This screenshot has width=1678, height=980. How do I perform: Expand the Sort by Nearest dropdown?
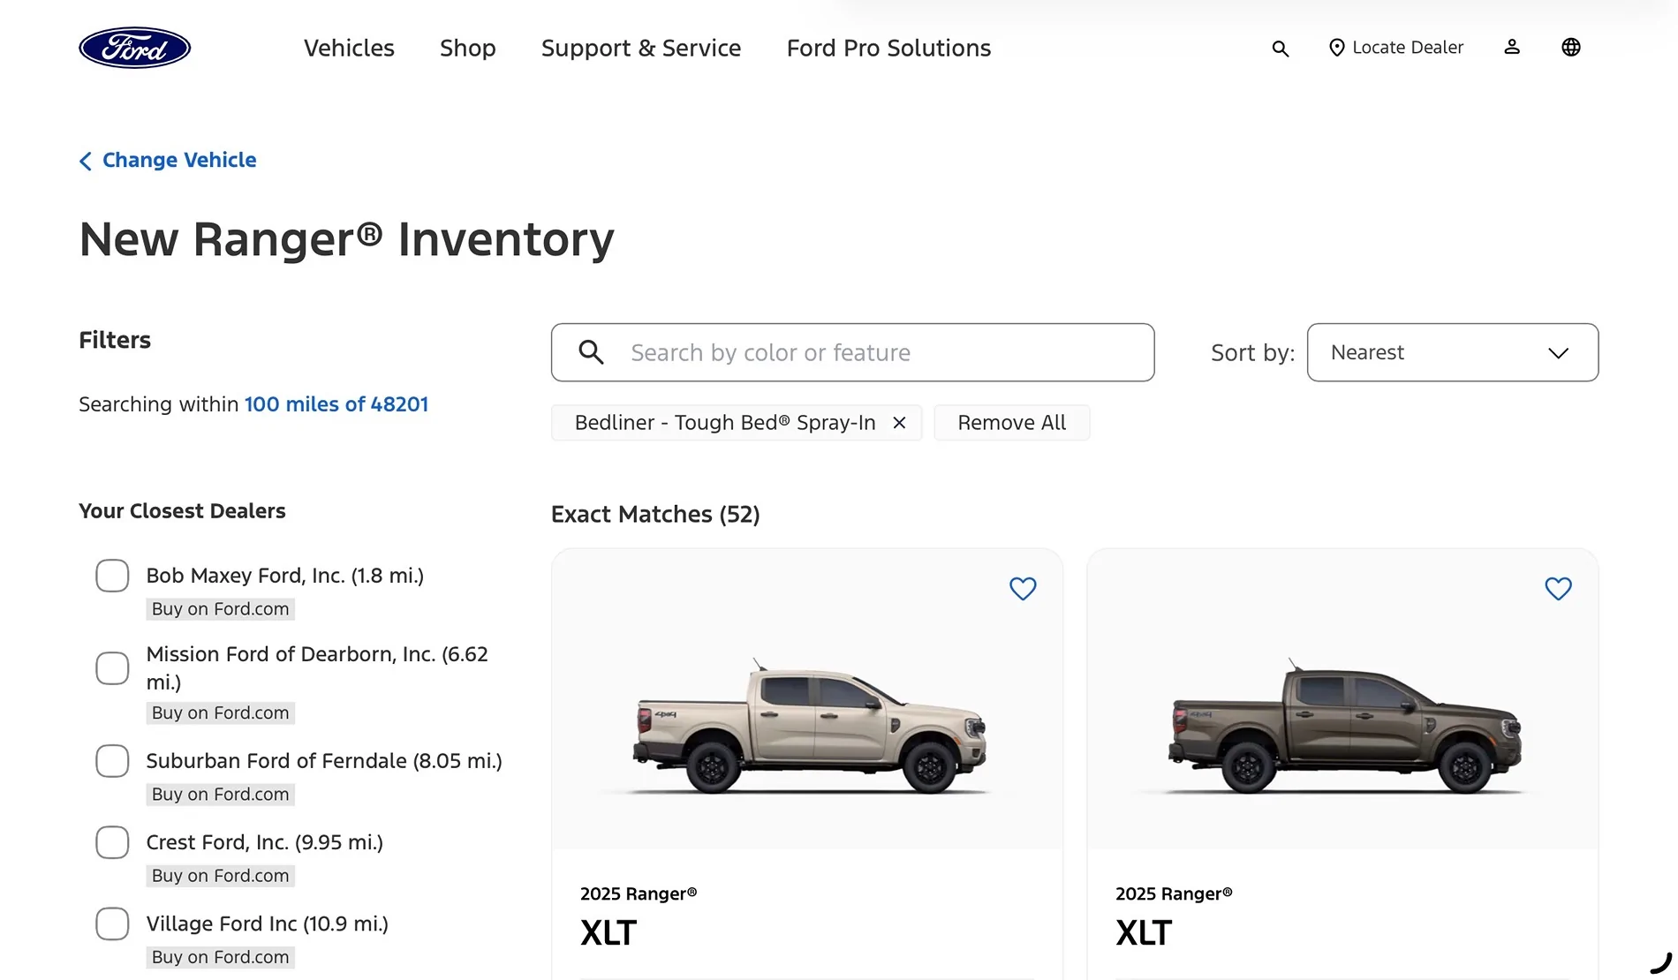1452,352
